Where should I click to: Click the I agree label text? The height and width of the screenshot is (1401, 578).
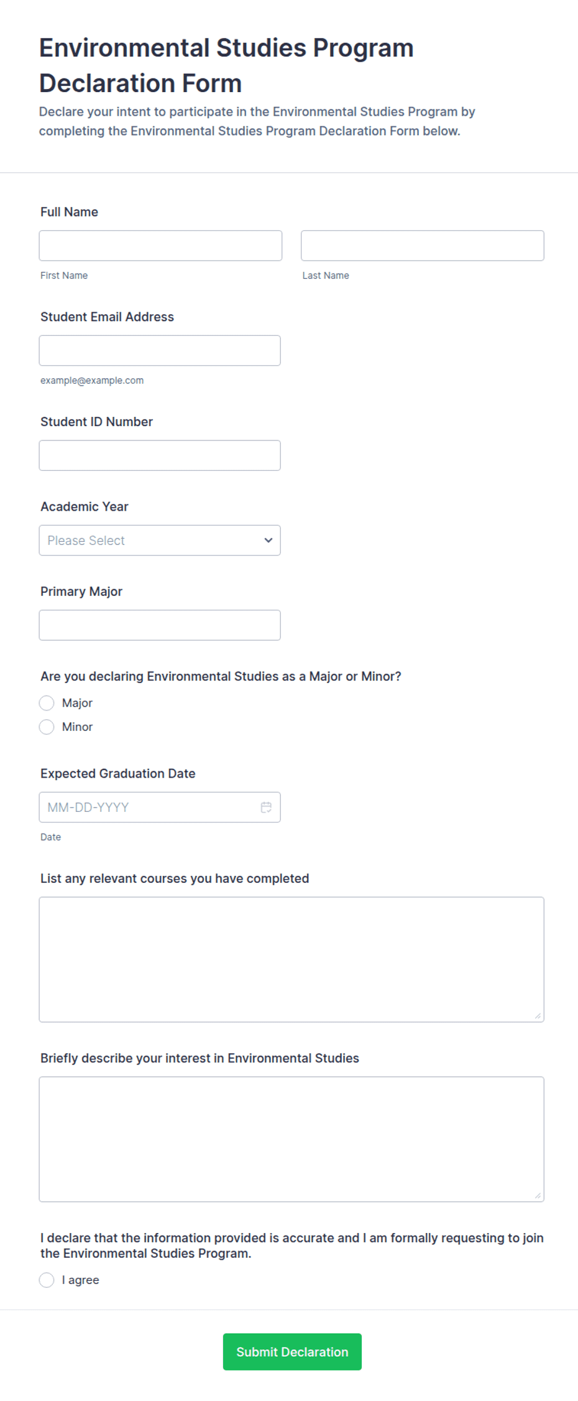[80, 1280]
